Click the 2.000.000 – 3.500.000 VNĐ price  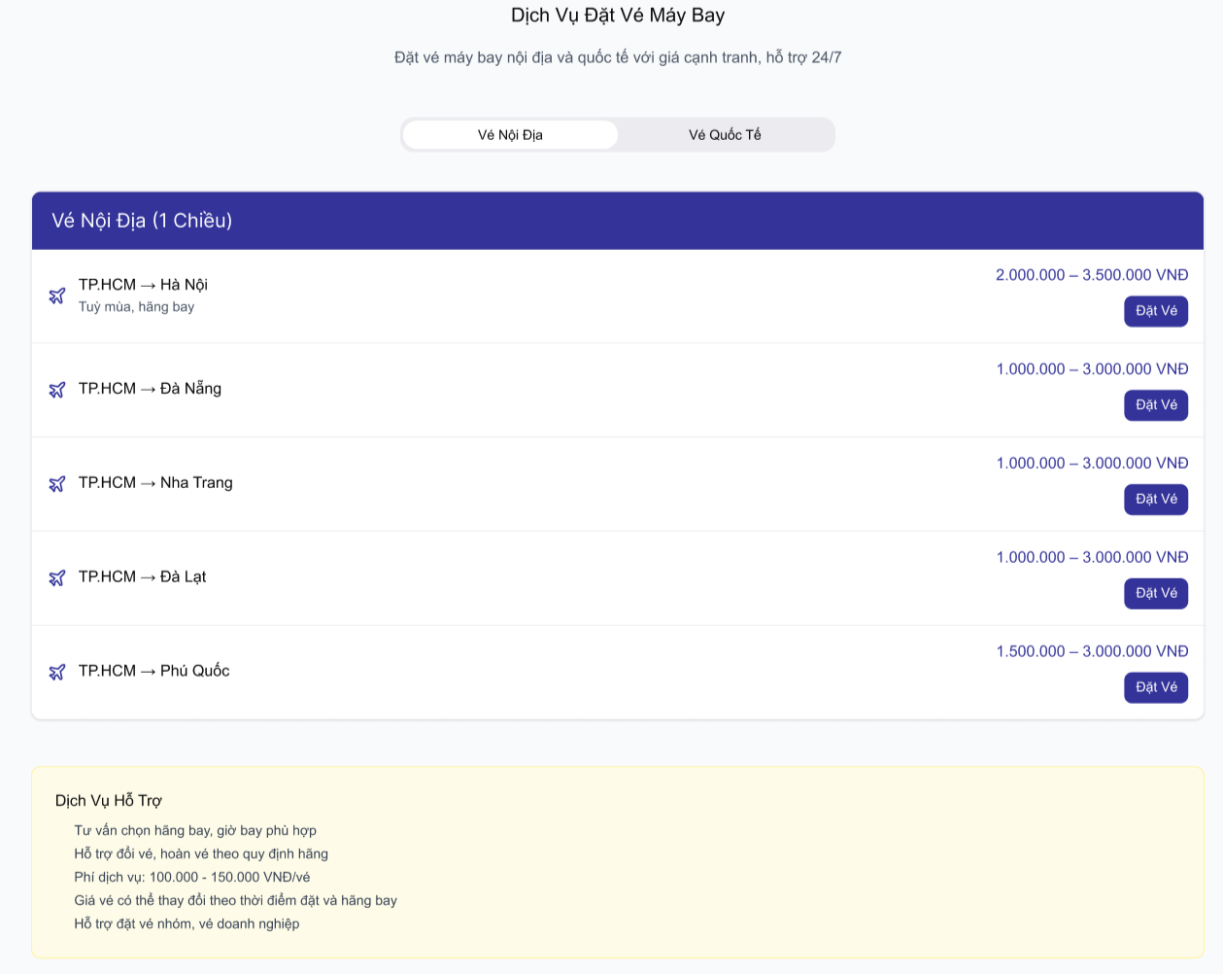click(x=1092, y=275)
